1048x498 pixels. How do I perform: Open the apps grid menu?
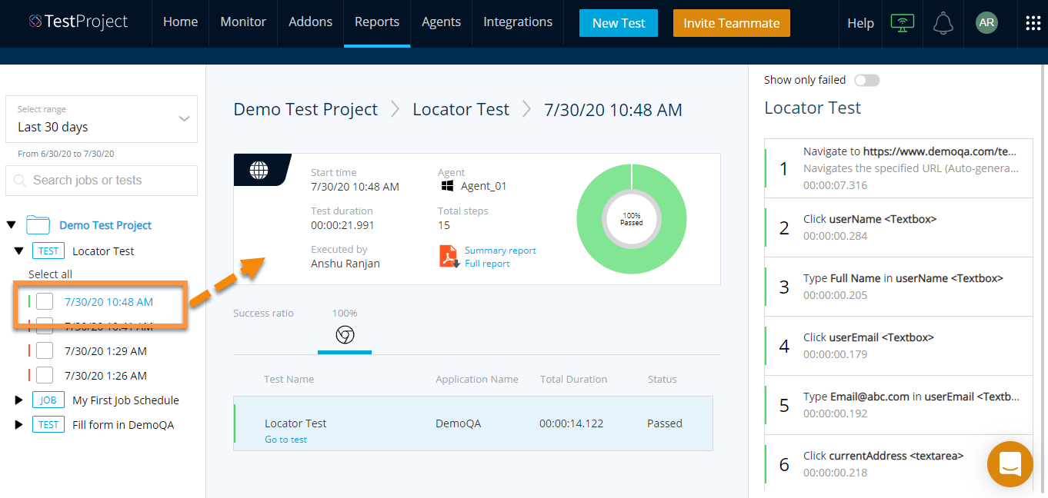click(1033, 23)
